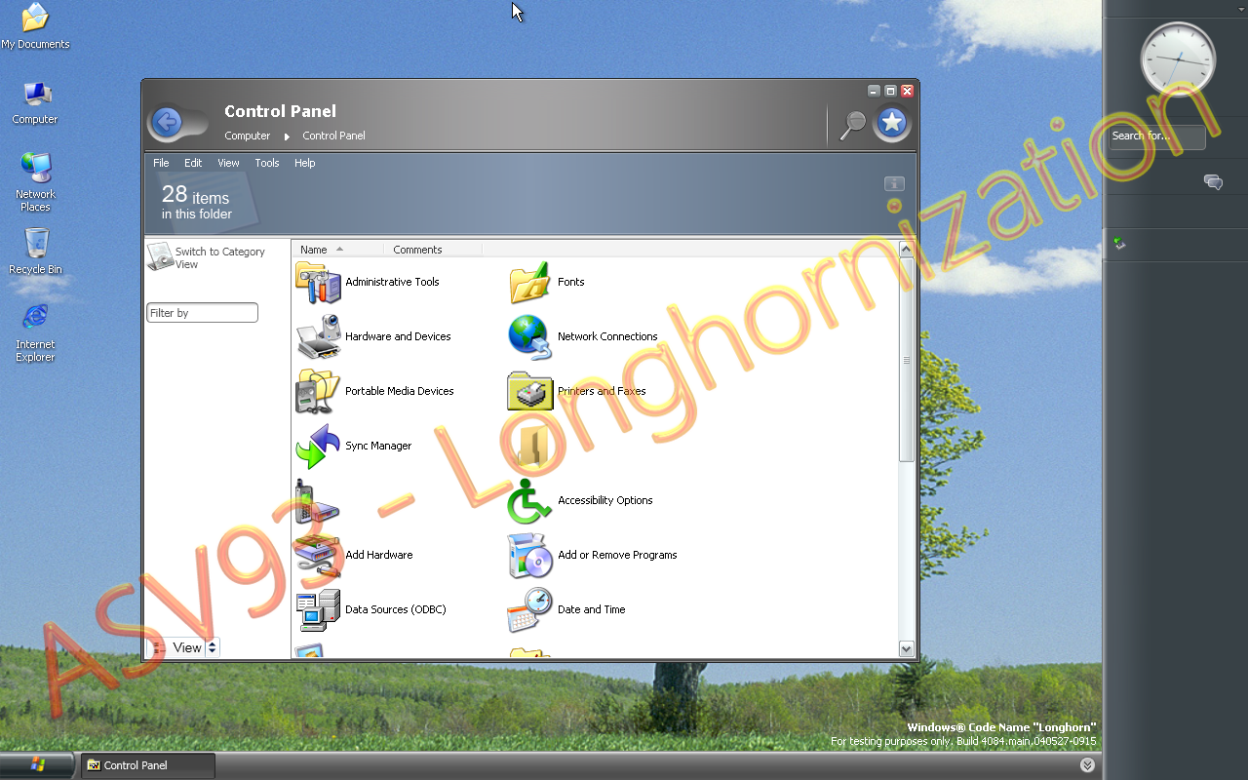The image size is (1248, 780).
Task: Open the View dropdown at bottom left
Action: (183, 647)
